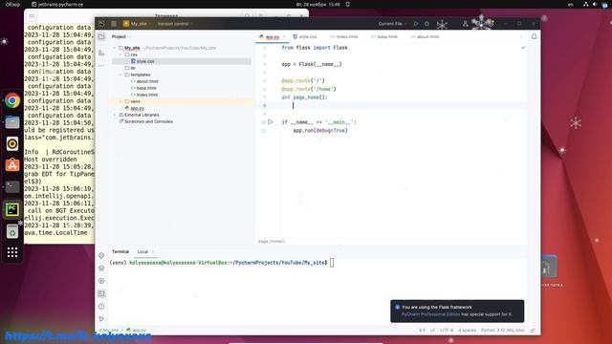Open Rhythmbox from the dock
This screenshot has width=612, height=344.
click(12, 144)
